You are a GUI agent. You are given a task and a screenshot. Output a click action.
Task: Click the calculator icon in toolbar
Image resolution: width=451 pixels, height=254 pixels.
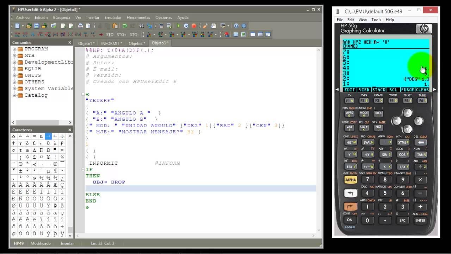pyautogui.click(x=161, y=26)
